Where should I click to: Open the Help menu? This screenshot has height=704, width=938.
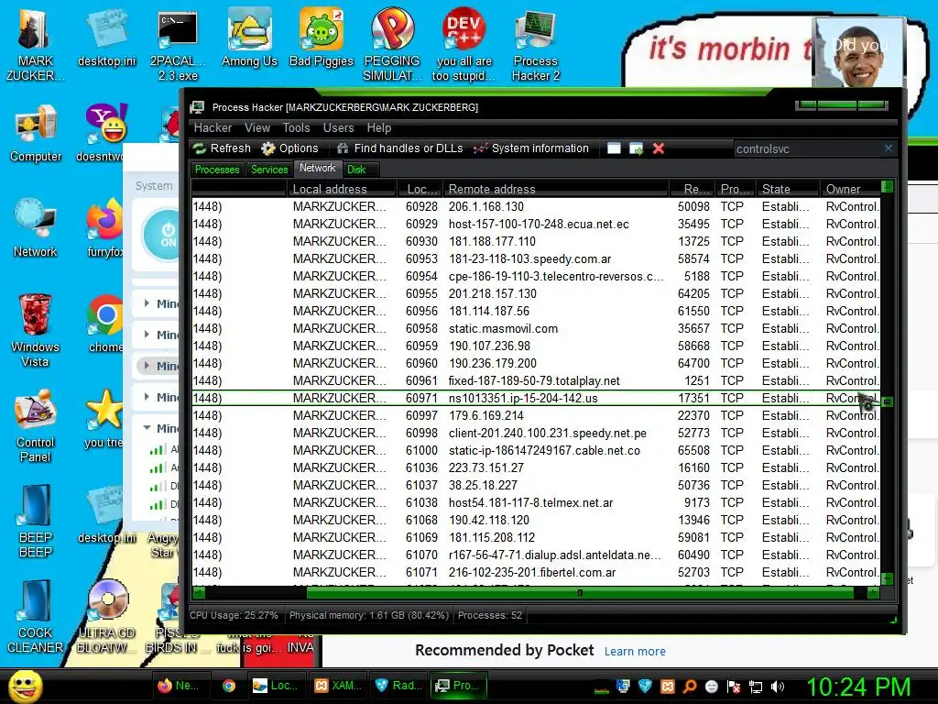point(378,127)
